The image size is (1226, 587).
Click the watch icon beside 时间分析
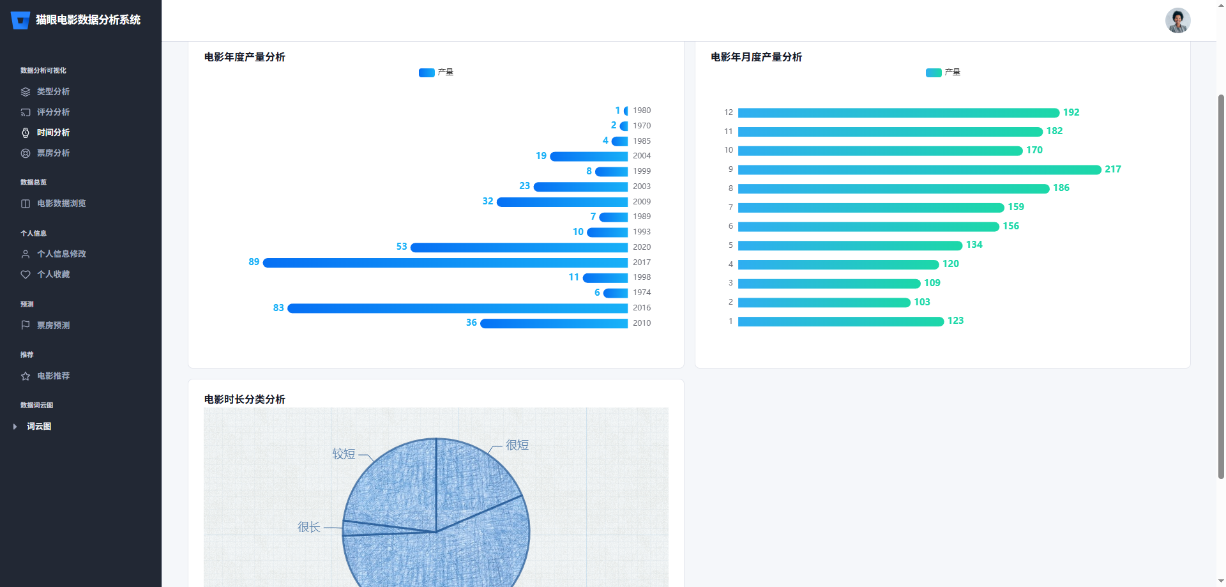[x=26, y=133]
